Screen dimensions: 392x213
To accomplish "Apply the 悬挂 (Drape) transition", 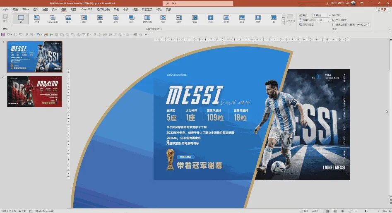I will [242, 19].
